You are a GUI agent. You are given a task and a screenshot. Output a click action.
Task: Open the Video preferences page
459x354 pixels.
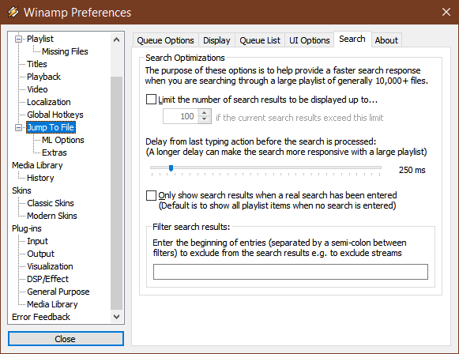pyautogui.click(x=37, y=89)
